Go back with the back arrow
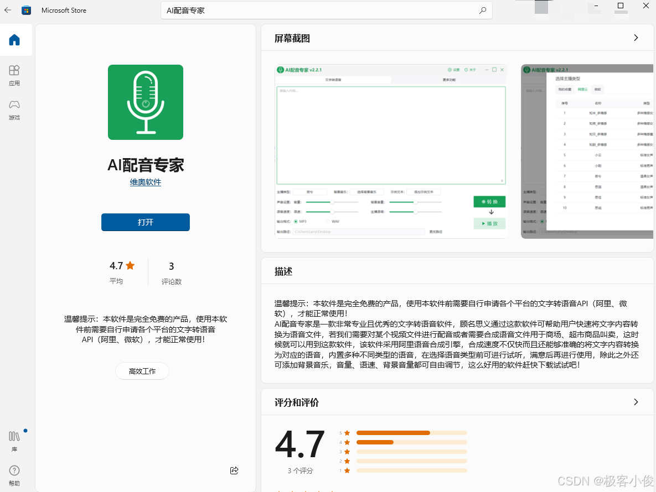Screen dimensions: 656x492 8,10
